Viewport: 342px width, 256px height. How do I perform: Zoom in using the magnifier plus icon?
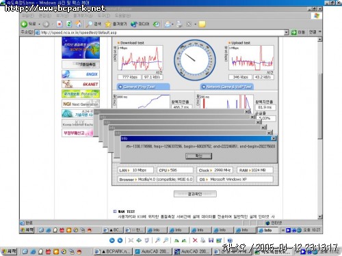pos(157,240)
